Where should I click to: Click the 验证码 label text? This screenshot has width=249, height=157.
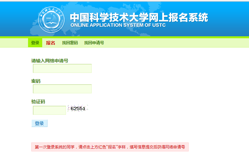(x=38, y=102)
